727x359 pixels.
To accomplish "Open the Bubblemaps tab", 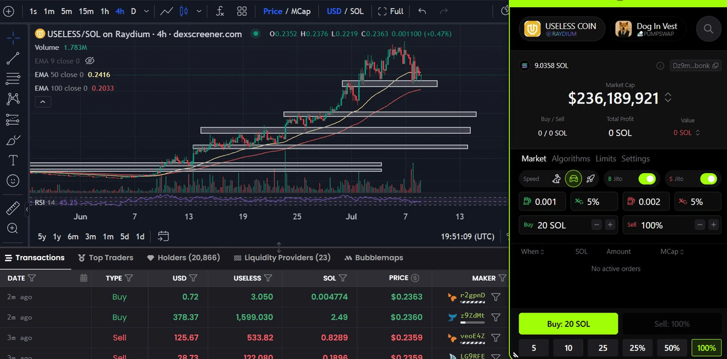I will pos(374,257).
